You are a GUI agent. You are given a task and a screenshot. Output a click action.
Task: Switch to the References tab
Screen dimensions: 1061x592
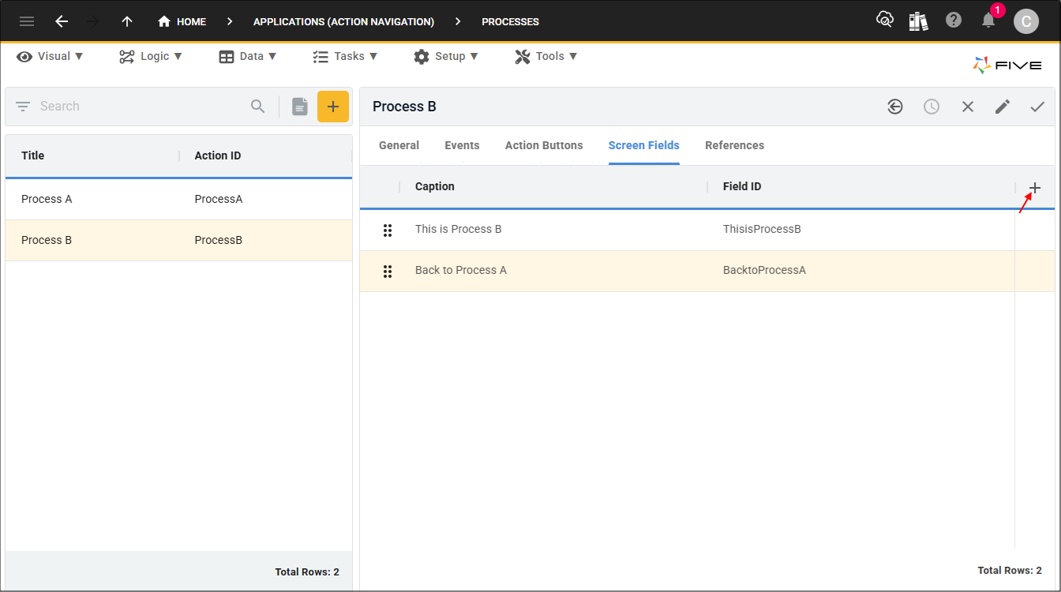click(x=735, y=145)
